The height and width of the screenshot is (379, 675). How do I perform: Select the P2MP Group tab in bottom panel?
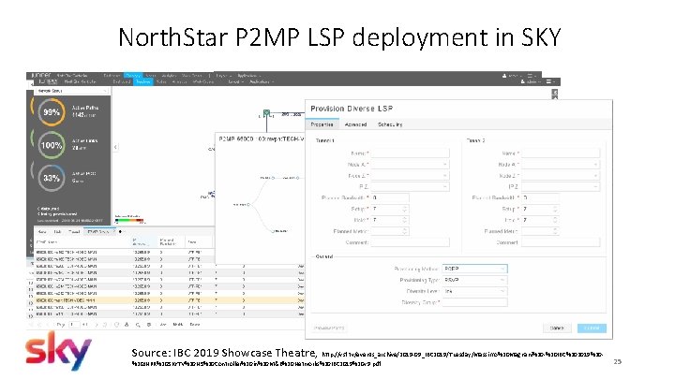[x=99, y=232]
